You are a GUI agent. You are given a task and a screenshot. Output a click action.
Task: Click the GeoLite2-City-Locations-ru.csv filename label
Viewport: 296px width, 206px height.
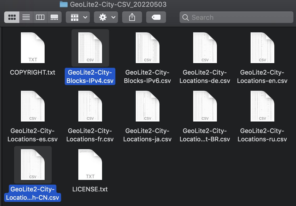click(262, 135)
